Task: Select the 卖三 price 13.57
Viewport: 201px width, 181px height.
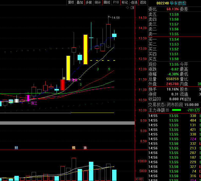Action: click(x=174, y=24)
